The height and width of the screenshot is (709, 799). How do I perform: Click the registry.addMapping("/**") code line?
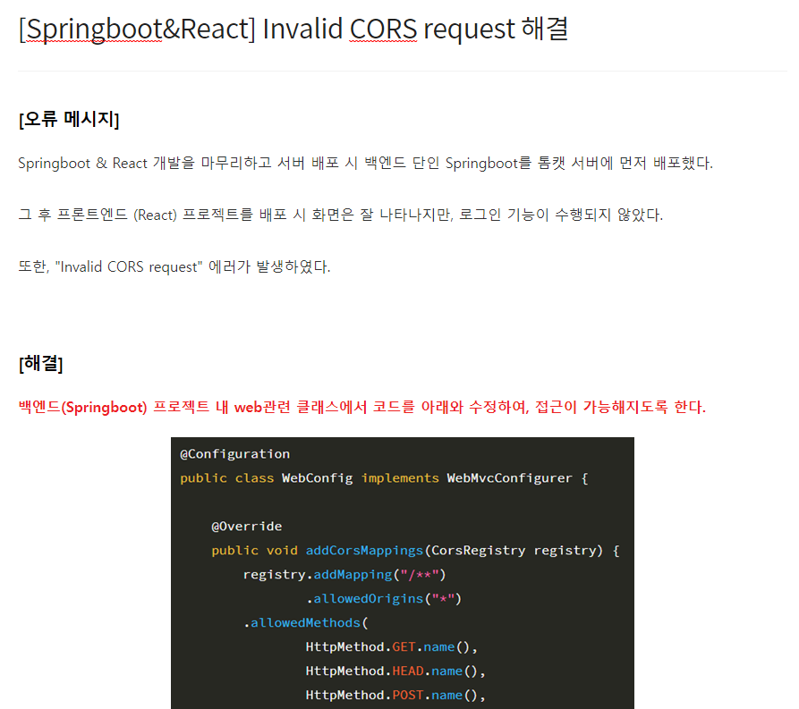[344, 575]
